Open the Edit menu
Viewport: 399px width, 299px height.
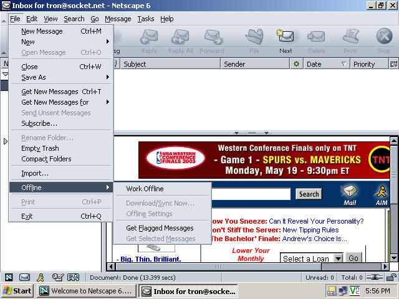pos(32,19)
